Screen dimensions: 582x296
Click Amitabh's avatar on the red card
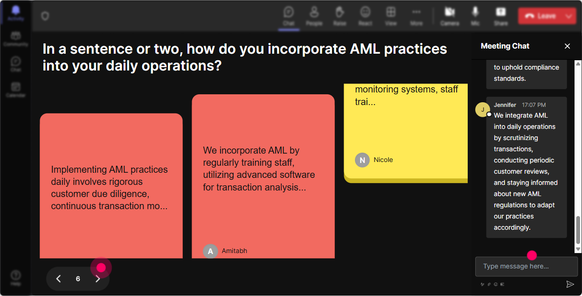click(x=210, y=251)
